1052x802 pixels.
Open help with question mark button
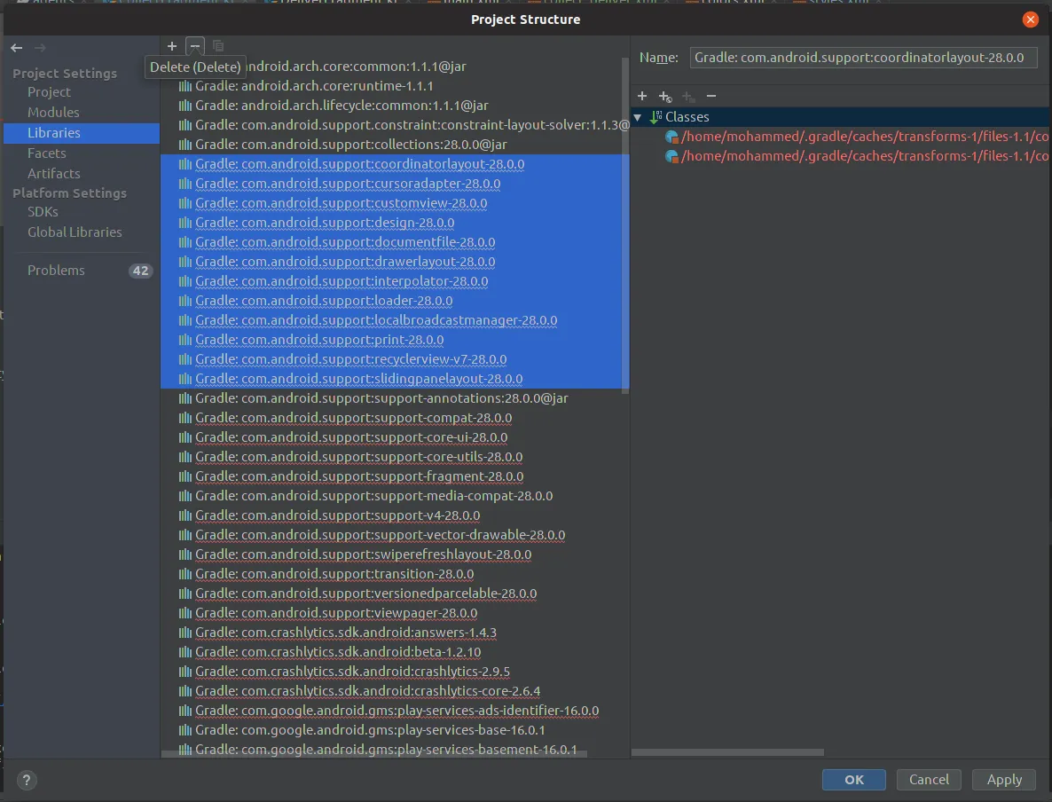[26, 780]
